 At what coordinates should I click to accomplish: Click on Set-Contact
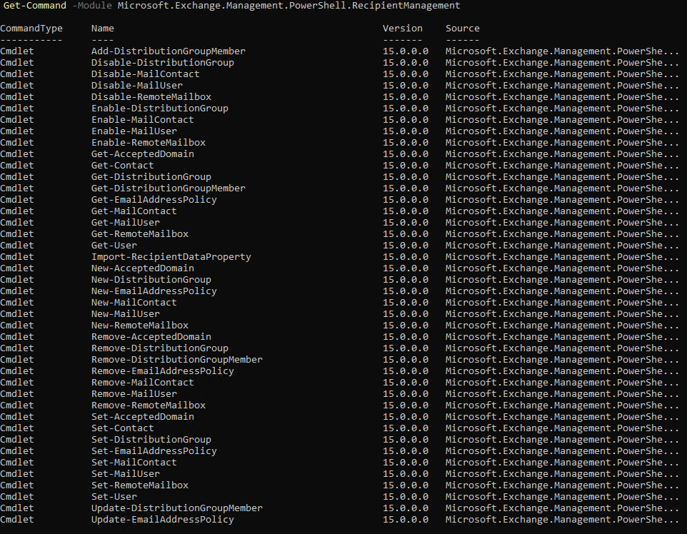(123, 428)
